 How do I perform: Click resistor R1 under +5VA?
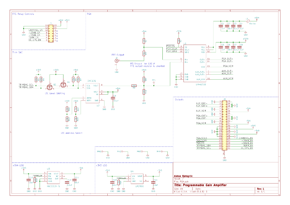pyautogui.click(x=144, y=41)
